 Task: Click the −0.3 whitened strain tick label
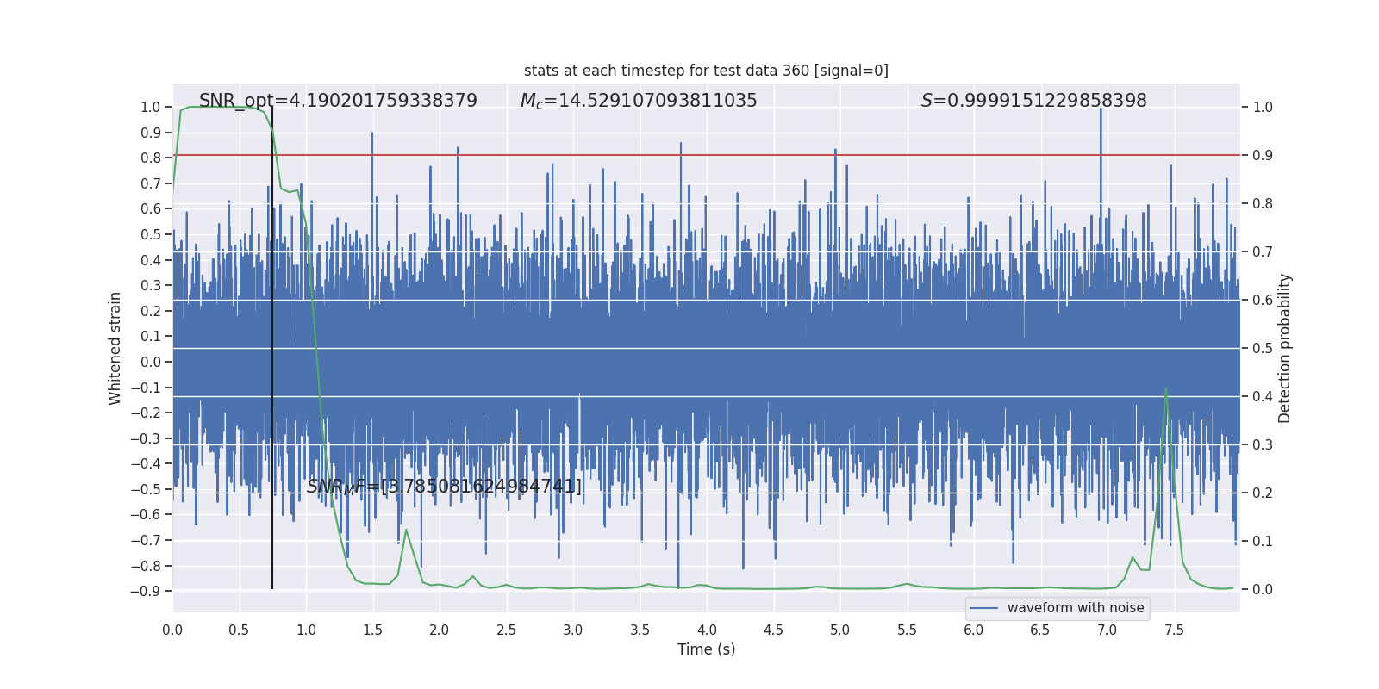click(146, 438)
